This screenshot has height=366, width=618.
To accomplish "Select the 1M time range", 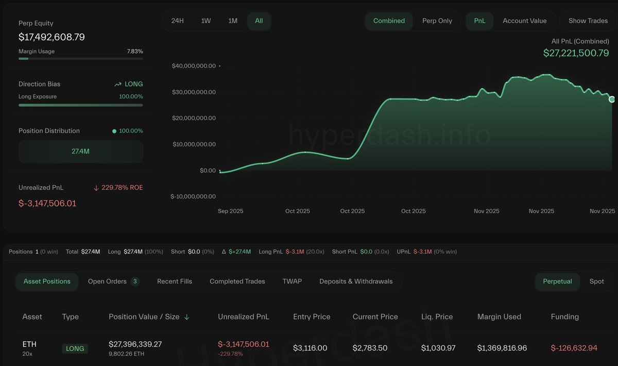I will pos(232,21).
